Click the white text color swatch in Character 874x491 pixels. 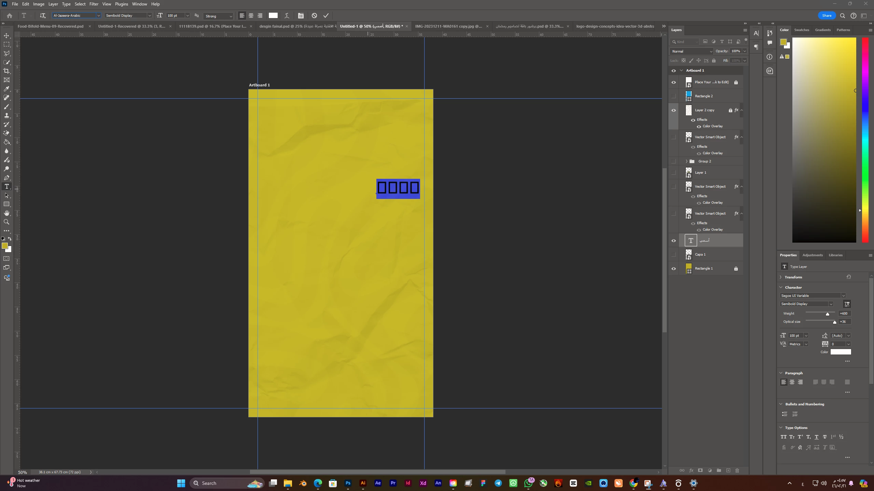(841, 352)
